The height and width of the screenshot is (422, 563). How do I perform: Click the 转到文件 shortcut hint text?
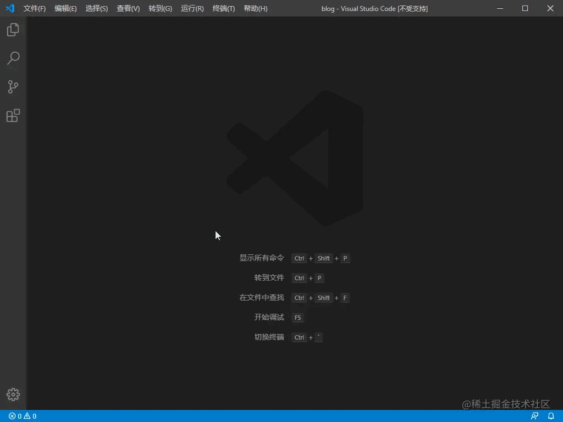point(269,277)
